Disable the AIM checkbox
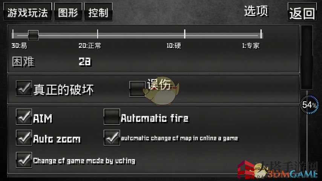This screenshot has width=322, height=181. point(24,117)
